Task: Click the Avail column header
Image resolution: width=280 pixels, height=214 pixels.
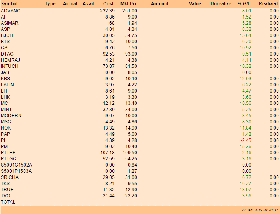Action: (x=88, y=4)
